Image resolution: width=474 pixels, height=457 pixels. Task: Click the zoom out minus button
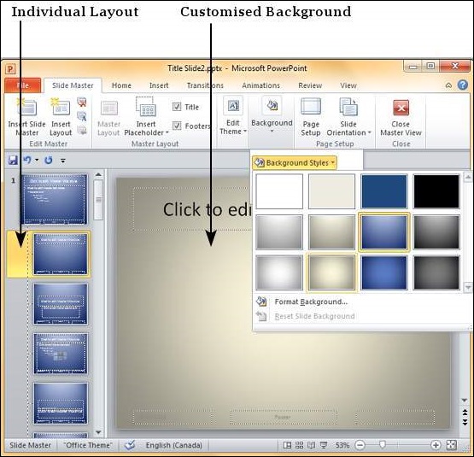click(360, 445)
